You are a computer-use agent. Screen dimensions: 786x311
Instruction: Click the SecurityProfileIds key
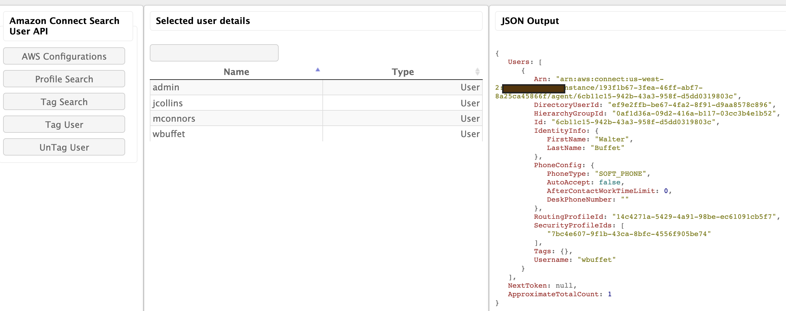pos(573,225)
